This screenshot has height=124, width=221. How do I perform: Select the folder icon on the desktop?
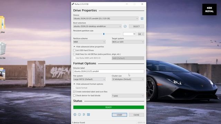pyautogui.click(x=2, y=23)
